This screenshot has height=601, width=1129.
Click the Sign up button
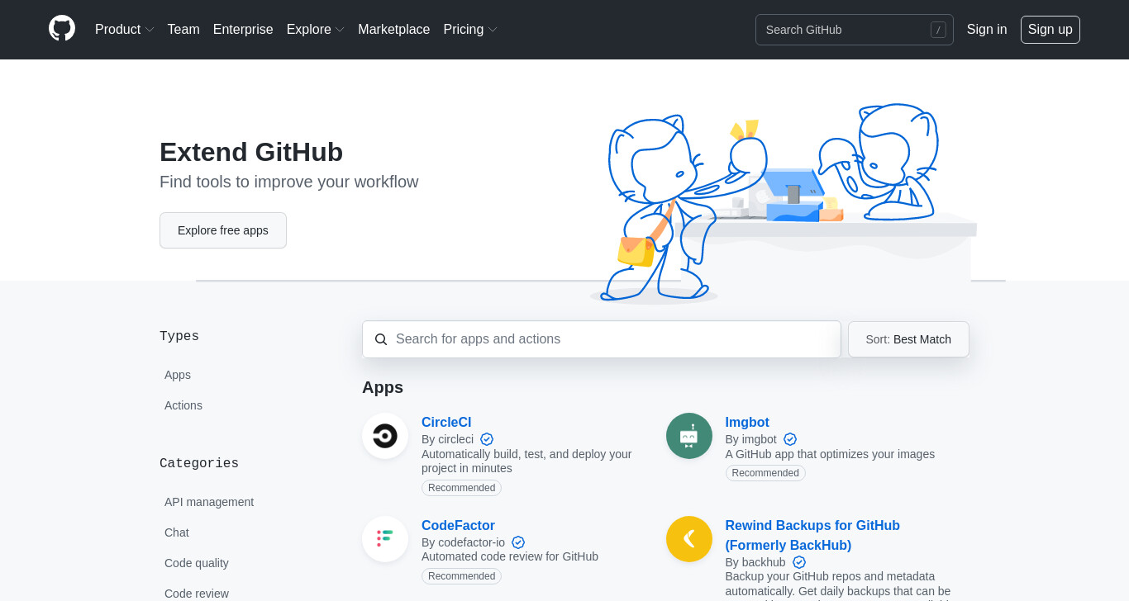click(x=1050, y=30)
